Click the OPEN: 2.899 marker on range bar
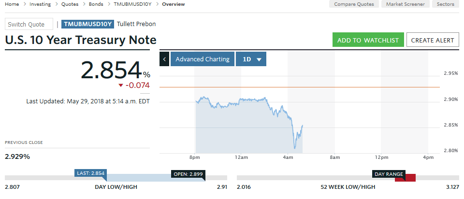 click(x=188, y=174)
